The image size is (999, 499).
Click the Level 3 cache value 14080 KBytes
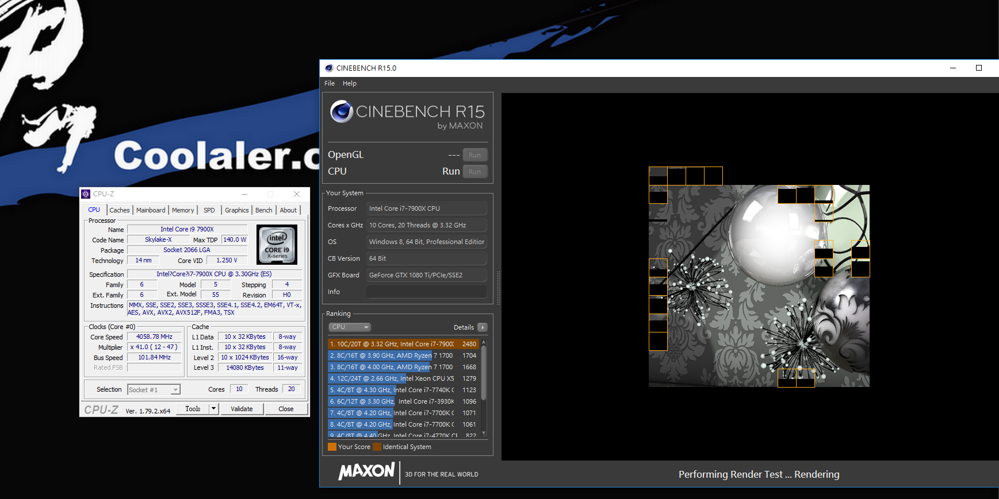245,368
